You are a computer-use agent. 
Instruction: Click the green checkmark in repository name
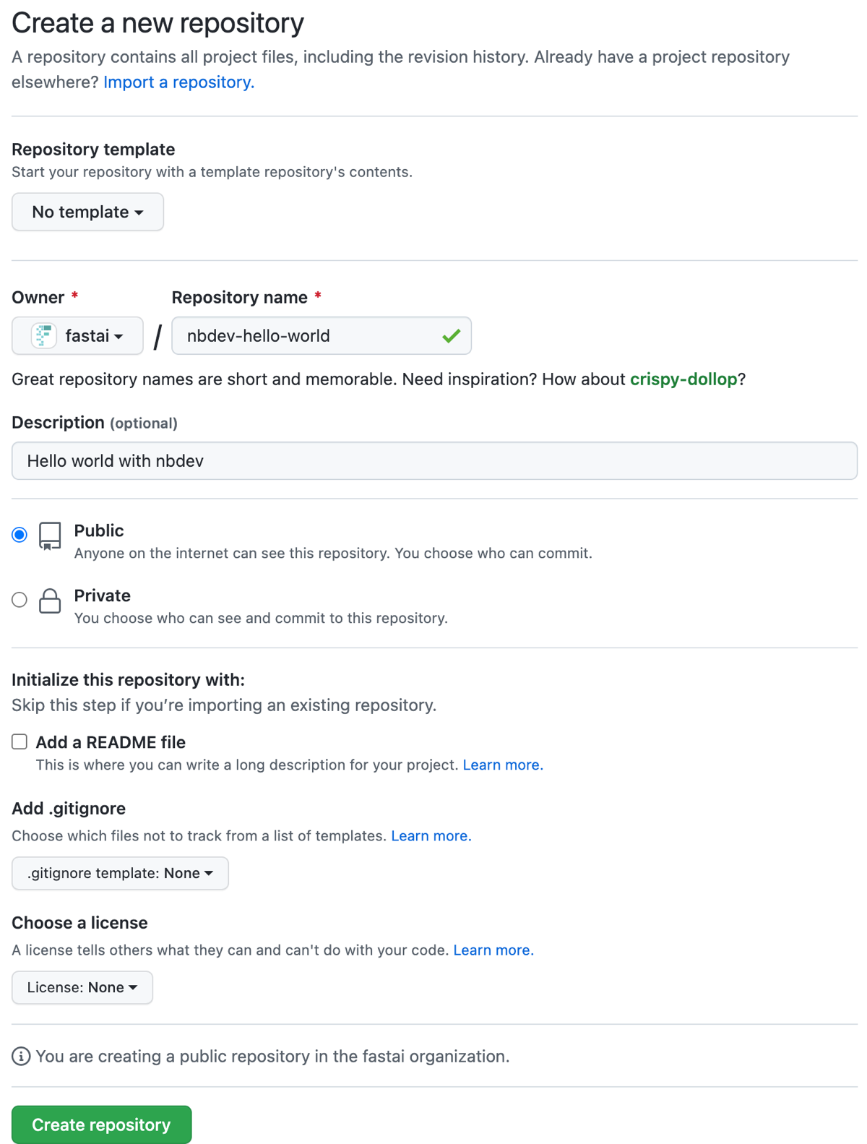(452, 336)
